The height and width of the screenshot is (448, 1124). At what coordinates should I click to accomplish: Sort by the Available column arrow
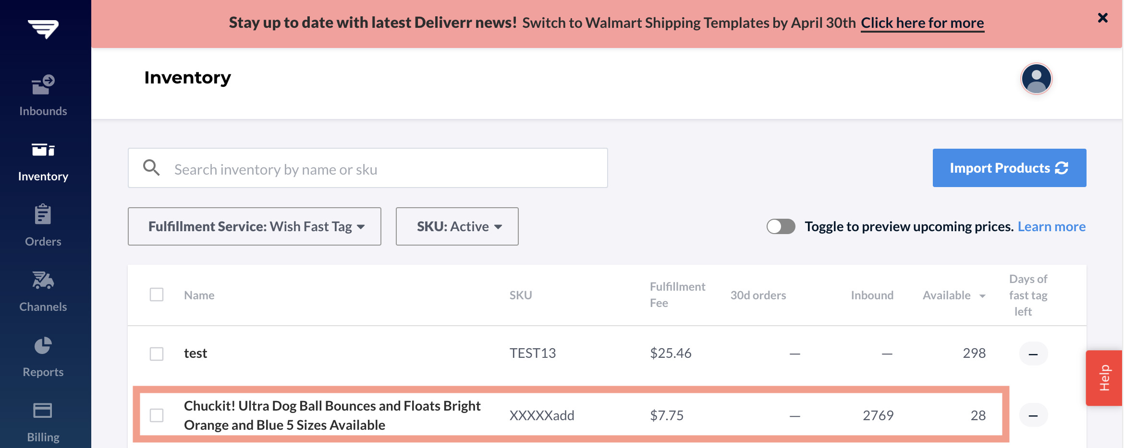click(983, 296)
